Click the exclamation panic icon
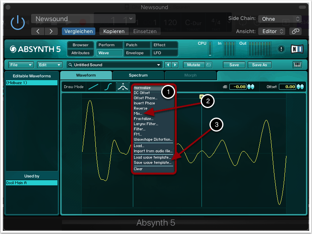Viewport: 312px width, 234px height. 282,49
